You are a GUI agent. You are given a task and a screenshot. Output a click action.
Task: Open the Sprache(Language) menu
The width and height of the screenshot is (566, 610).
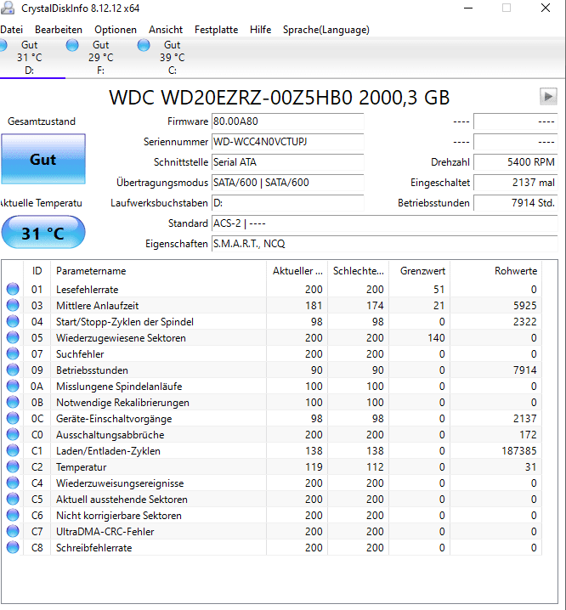tap(325, 30)
